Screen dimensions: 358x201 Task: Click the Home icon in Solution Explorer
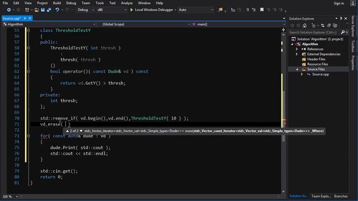304,26
